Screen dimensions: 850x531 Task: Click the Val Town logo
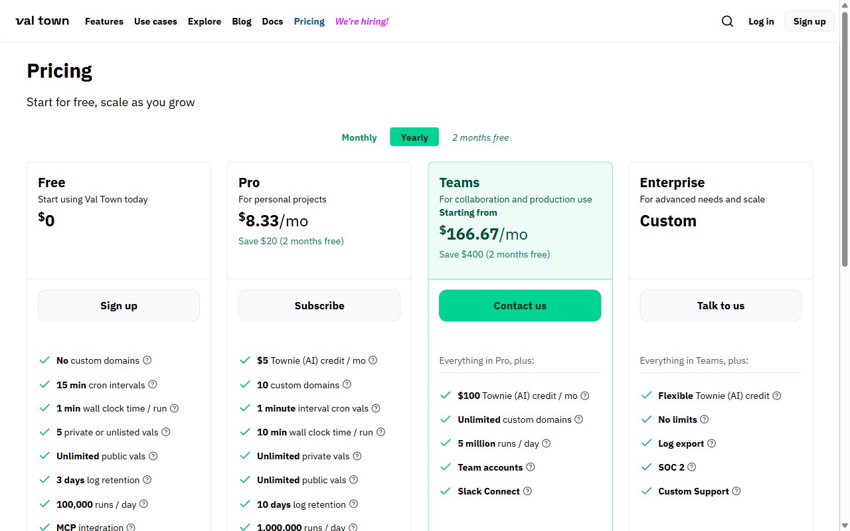(42, 21)
